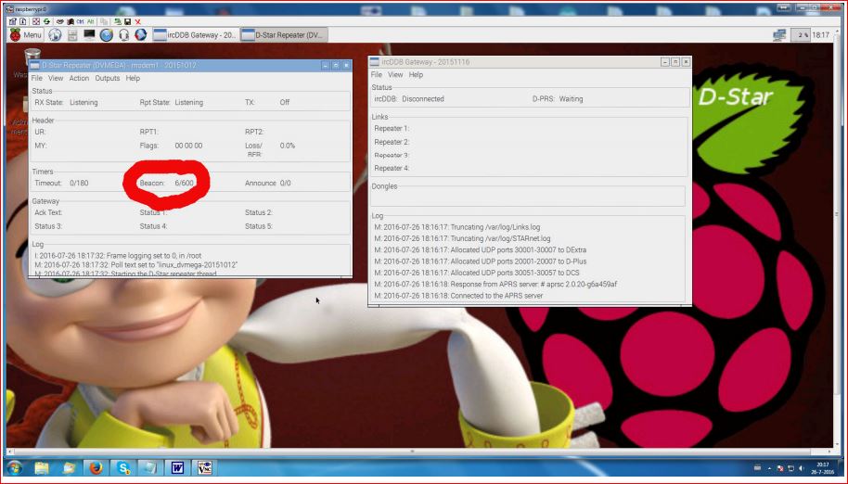
Task: Open View menu in D-Star Repeater window
Action: click(56, 78)
